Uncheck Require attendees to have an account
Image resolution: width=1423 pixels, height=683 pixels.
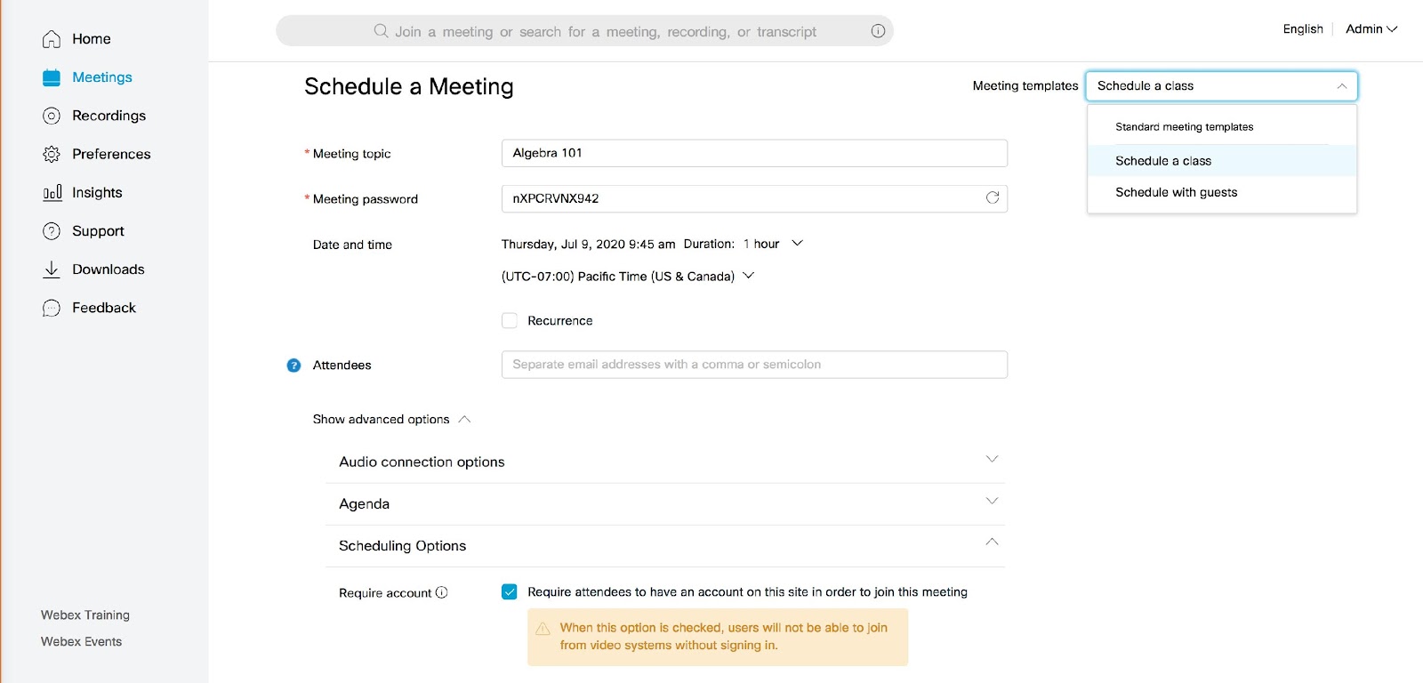point(510,592)
